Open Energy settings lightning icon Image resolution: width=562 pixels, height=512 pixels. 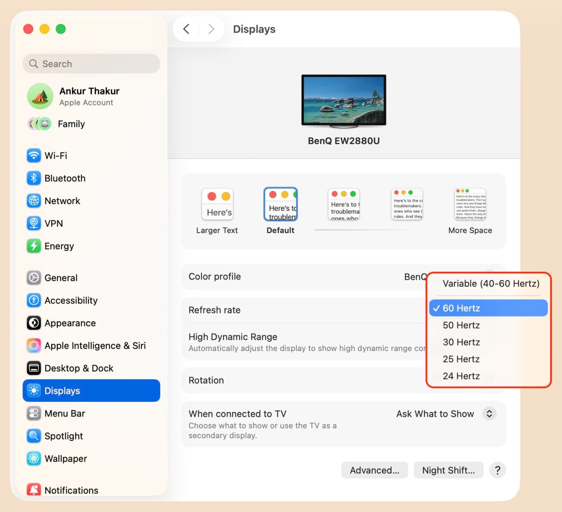pos(34,246)
